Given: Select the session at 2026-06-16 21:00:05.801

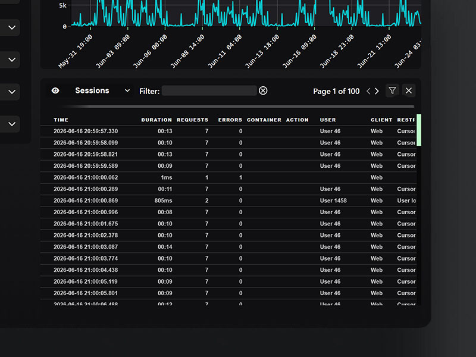Looking at the screenshot, I should click(x=228, y=293).
